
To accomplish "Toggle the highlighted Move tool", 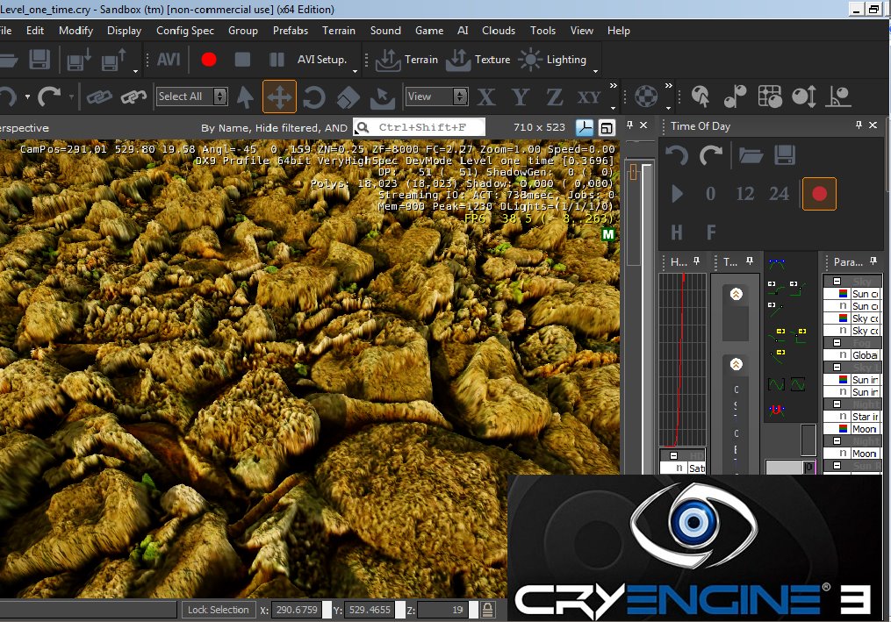I will (279, 97).
